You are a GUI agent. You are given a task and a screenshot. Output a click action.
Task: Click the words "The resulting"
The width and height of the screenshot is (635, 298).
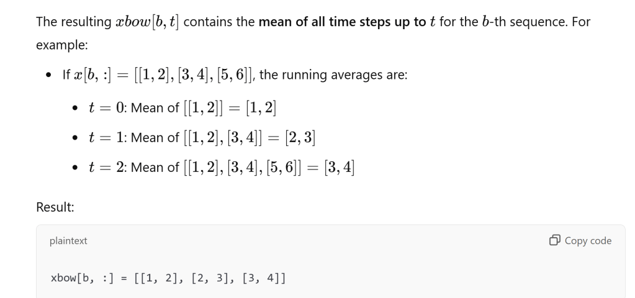pyautogui.click(x=70, y=23)
